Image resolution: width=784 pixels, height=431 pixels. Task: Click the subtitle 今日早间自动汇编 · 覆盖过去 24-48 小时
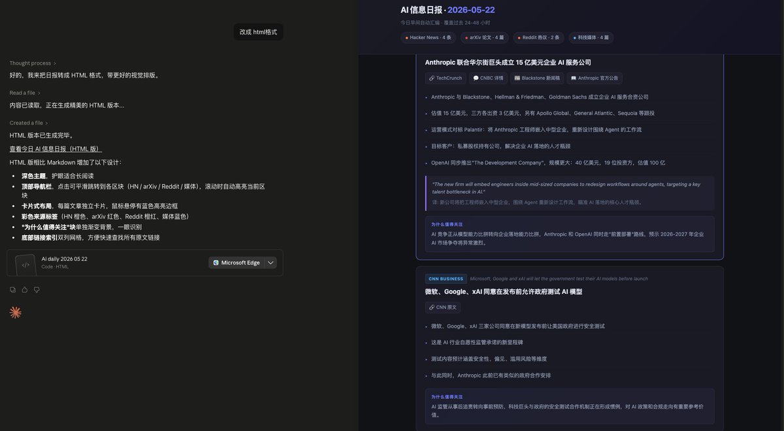coord(445,23)
